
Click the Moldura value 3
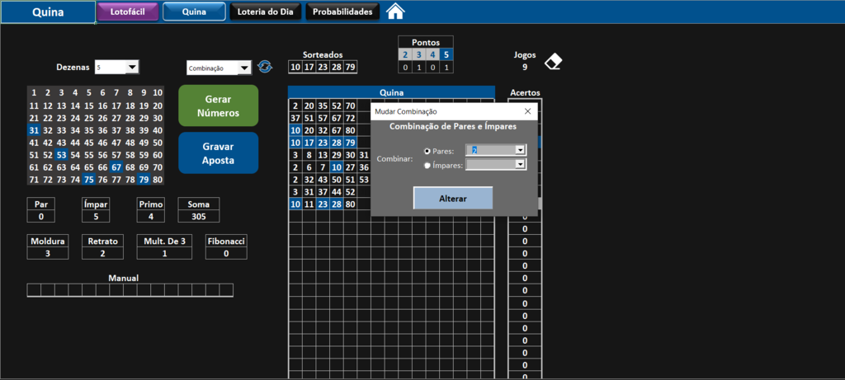pyautogui.click(x=47, y=253)
